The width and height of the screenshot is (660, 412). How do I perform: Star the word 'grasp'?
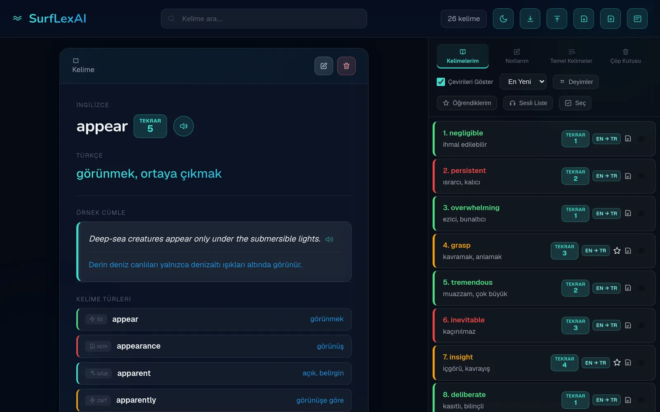tap(617, 250)
